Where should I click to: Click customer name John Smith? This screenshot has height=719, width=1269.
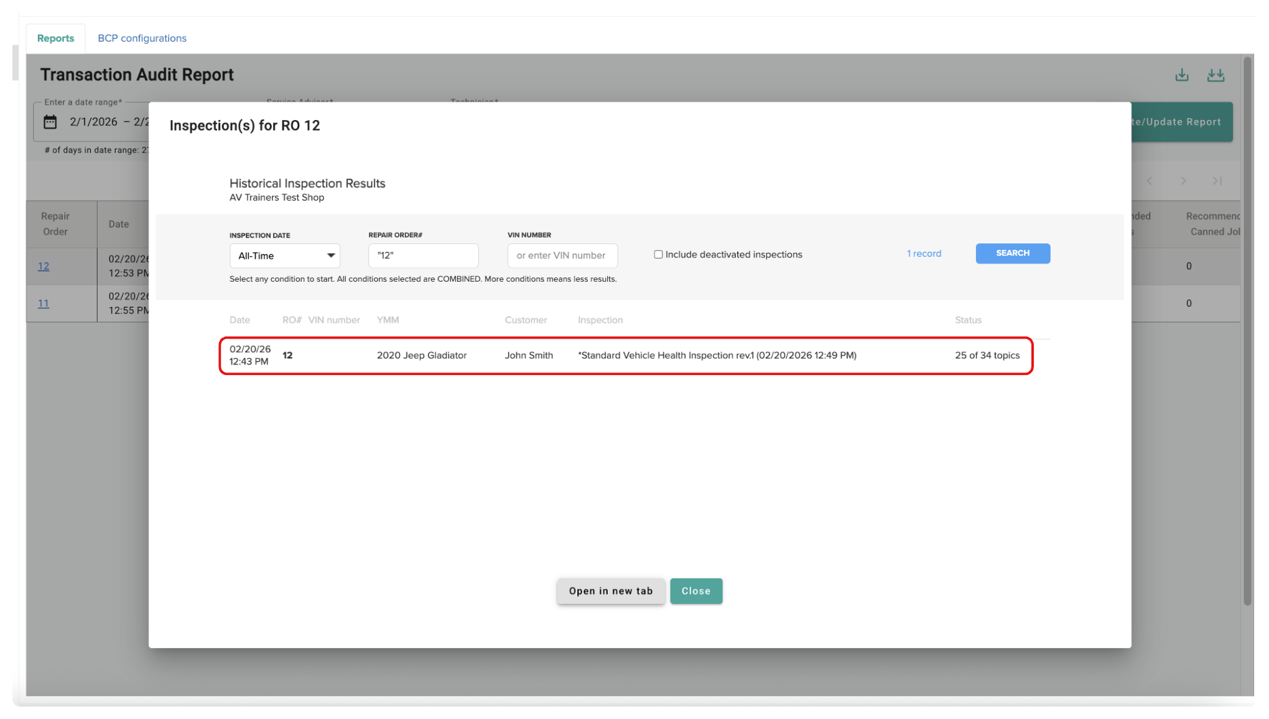coord(529,355)
